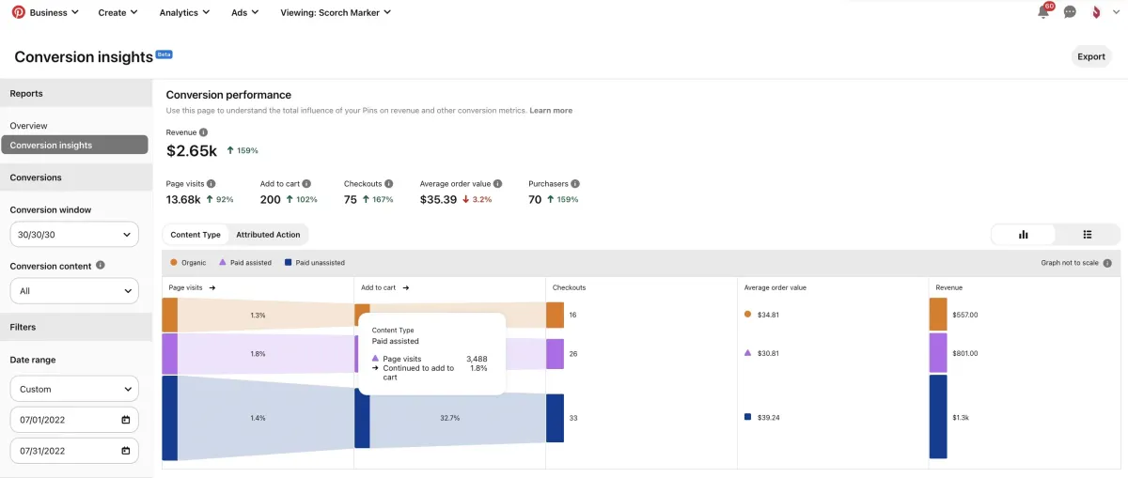Click the Conversion content info icon
This screenshot has width=1128, height=478.
pos(101,266)
